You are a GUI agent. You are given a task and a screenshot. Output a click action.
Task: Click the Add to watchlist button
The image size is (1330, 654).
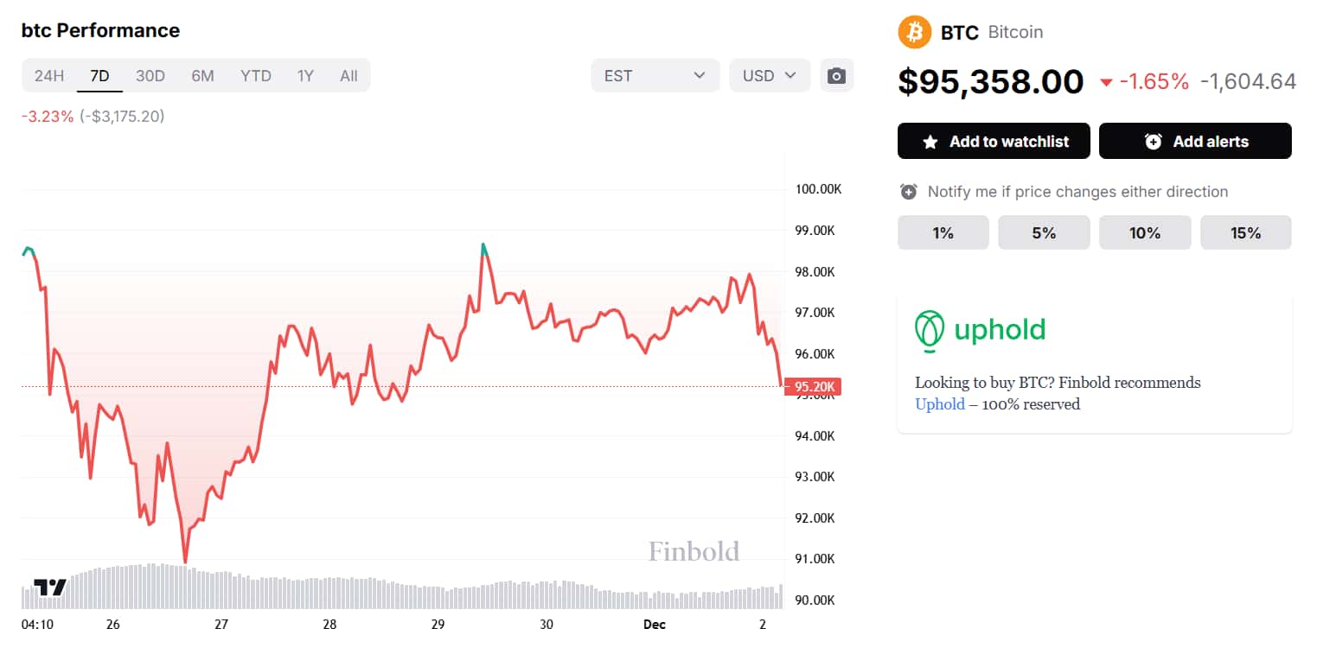[994, 142]
